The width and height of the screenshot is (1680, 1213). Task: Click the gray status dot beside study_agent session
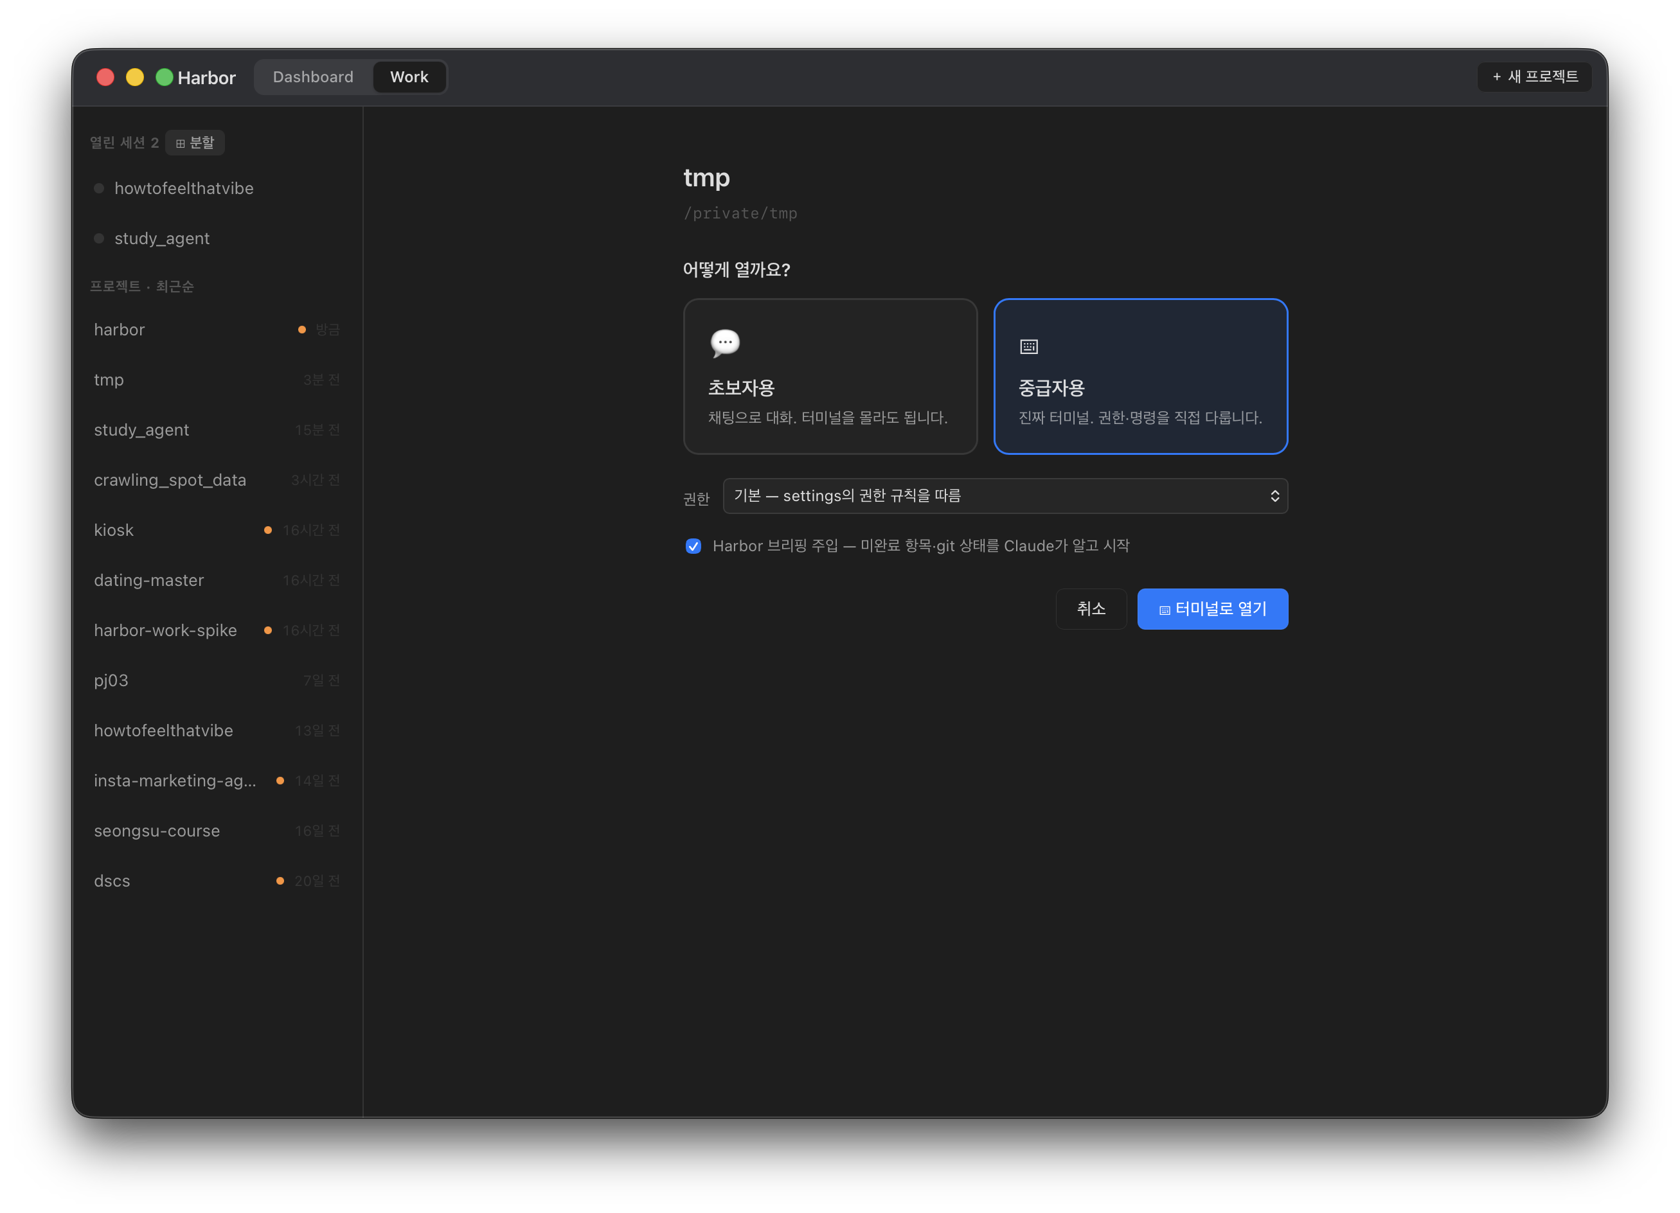(x=98, y=238)
